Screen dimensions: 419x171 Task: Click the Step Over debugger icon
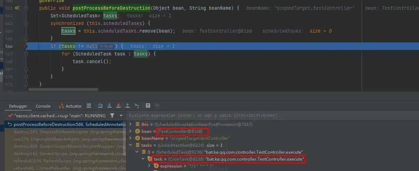[100, 106]
